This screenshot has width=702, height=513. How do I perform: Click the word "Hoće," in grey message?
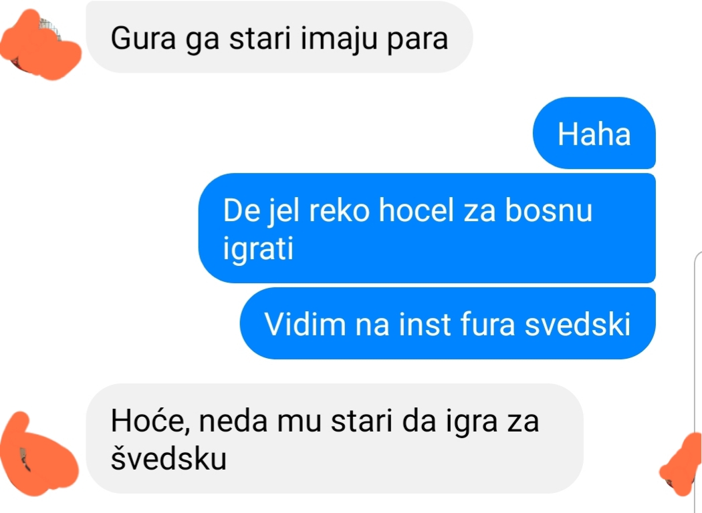[150, 420]
